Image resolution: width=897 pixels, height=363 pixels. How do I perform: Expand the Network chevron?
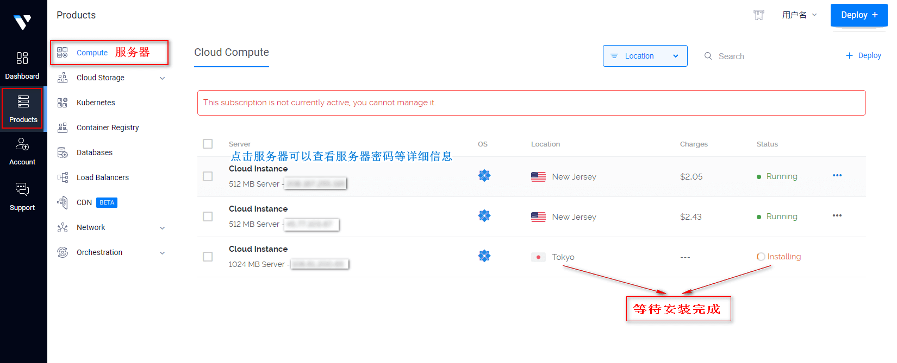click(x=162, y=228)
